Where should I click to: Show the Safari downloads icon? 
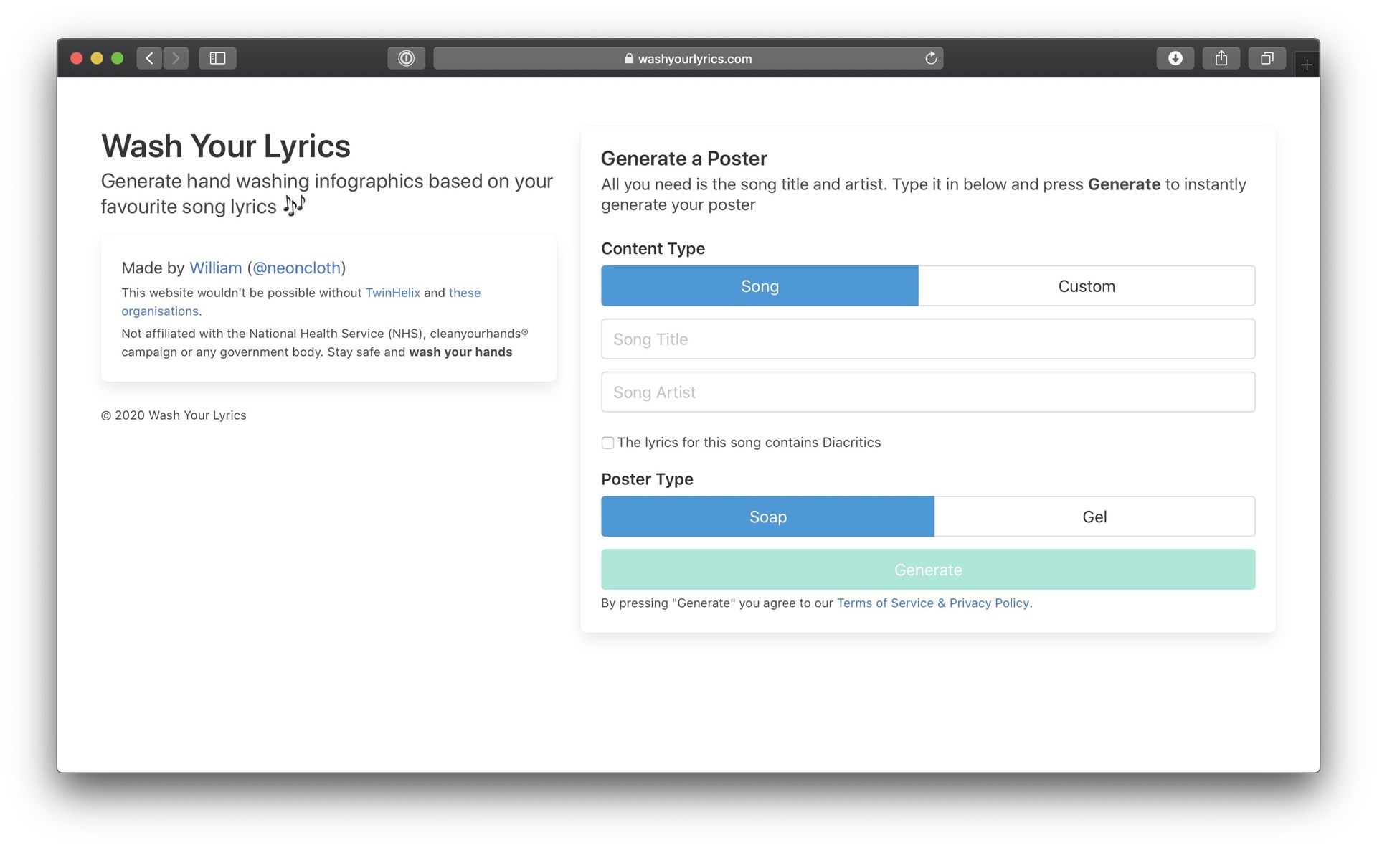1175,58
